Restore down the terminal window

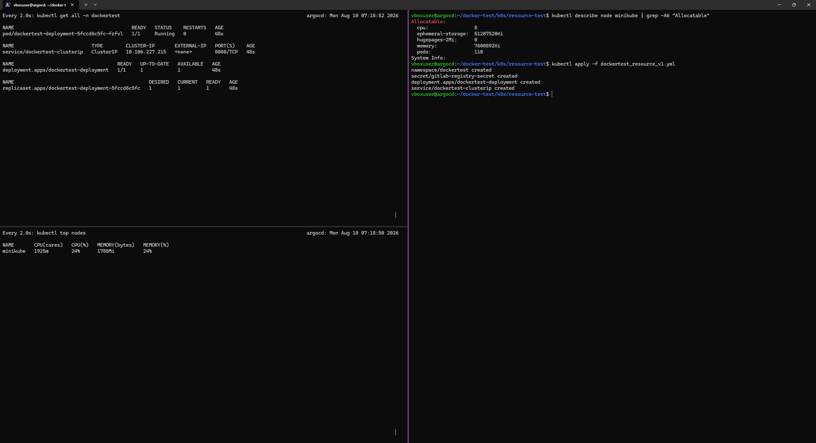[794, 5]
